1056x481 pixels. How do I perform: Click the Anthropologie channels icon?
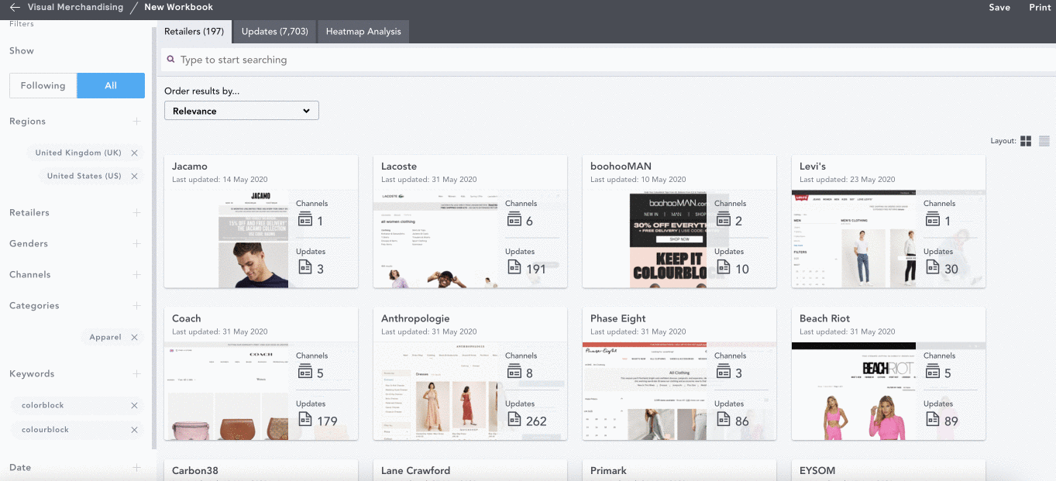(514, 373)
